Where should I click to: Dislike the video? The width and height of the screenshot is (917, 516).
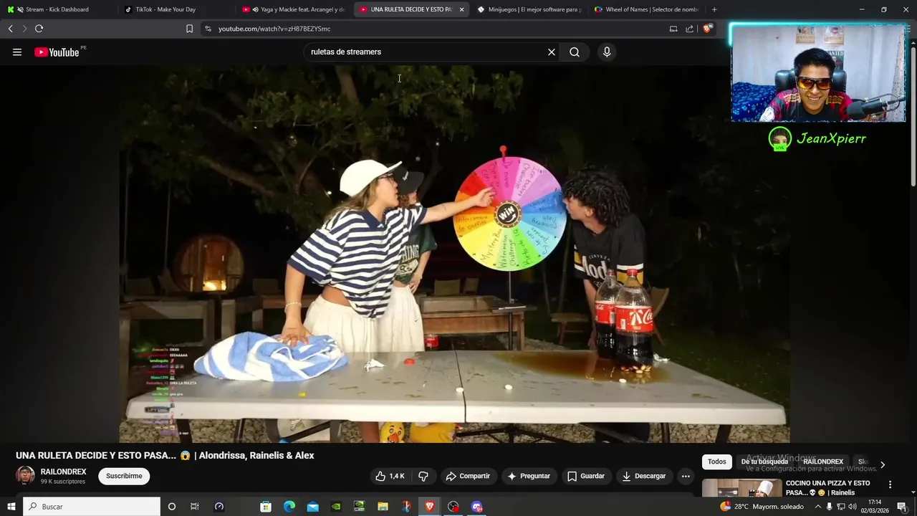point(423,476)
